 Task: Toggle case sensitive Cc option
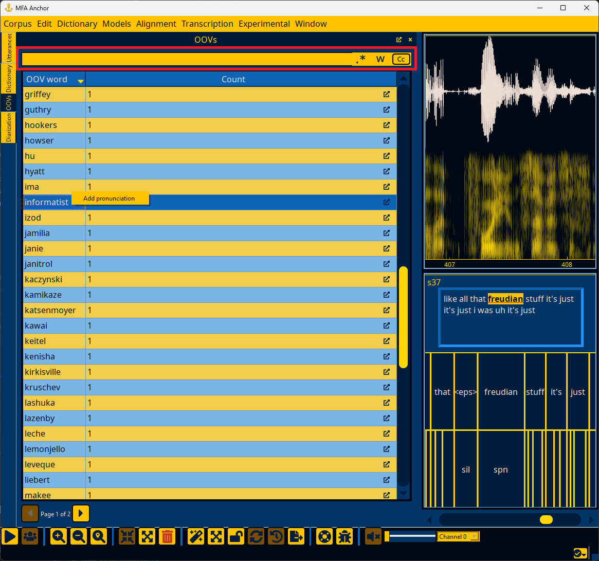(401, 59)
